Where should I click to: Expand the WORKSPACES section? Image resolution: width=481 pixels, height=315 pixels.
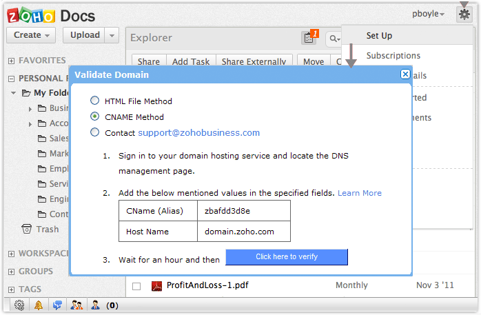[11, 254]
